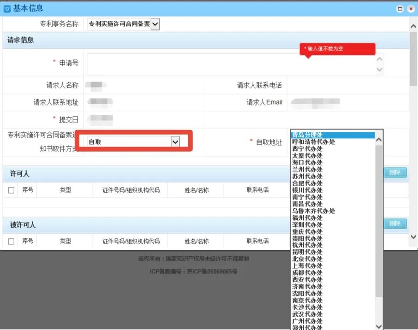
Task: Choose 昆明代办处 option
Action: pyautogui.click(x=333, y=252)
